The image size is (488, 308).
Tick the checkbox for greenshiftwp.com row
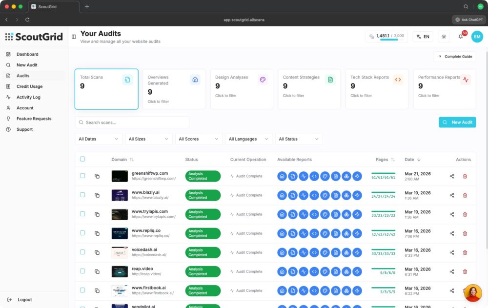click(x=82, y=176)
